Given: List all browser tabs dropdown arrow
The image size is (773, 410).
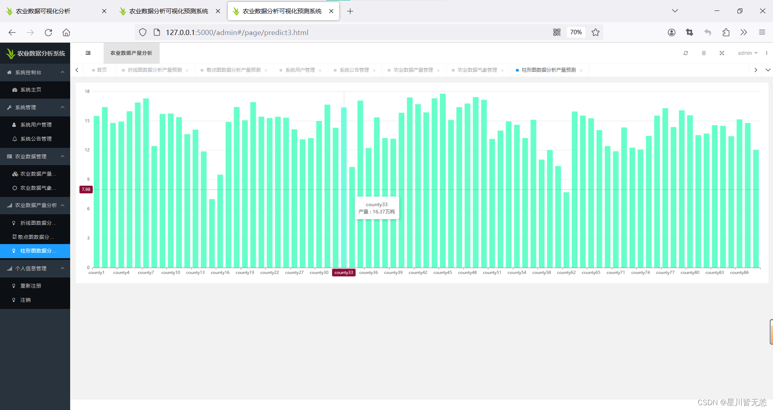Looking at the screenshot, I should click(x=675, y=11).
